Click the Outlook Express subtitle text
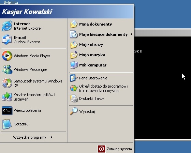 (27, 42)
